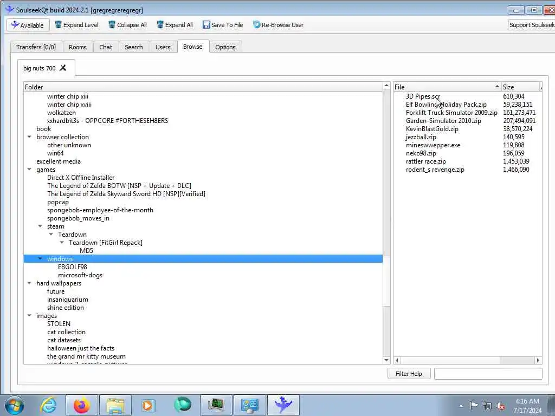The height and width of the screenshot is (416, 555).
Task: Select the file 3D Pipes.scr
Action: pyautogui.click(x=423, y=96)
